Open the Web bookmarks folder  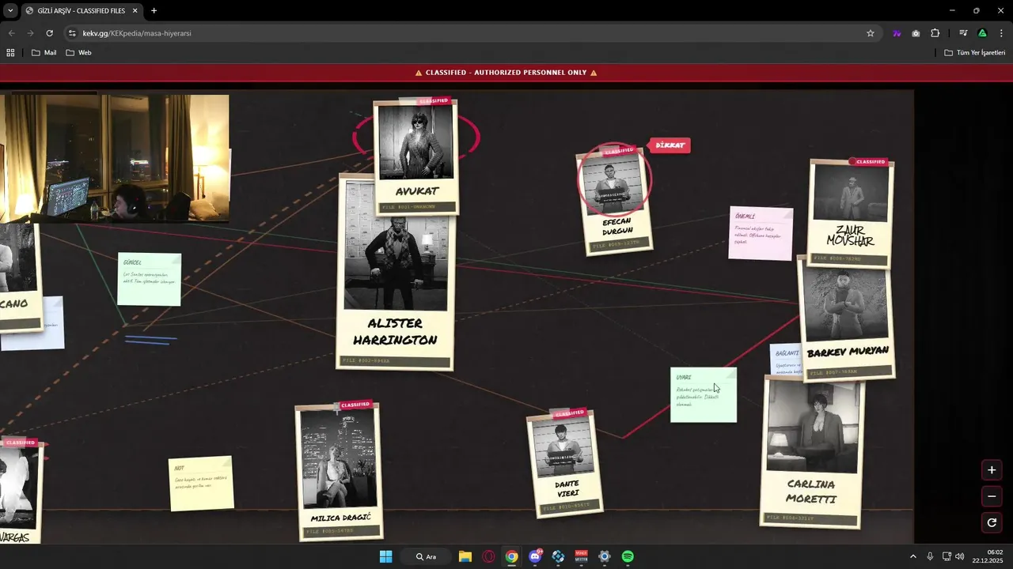[78, 53]
